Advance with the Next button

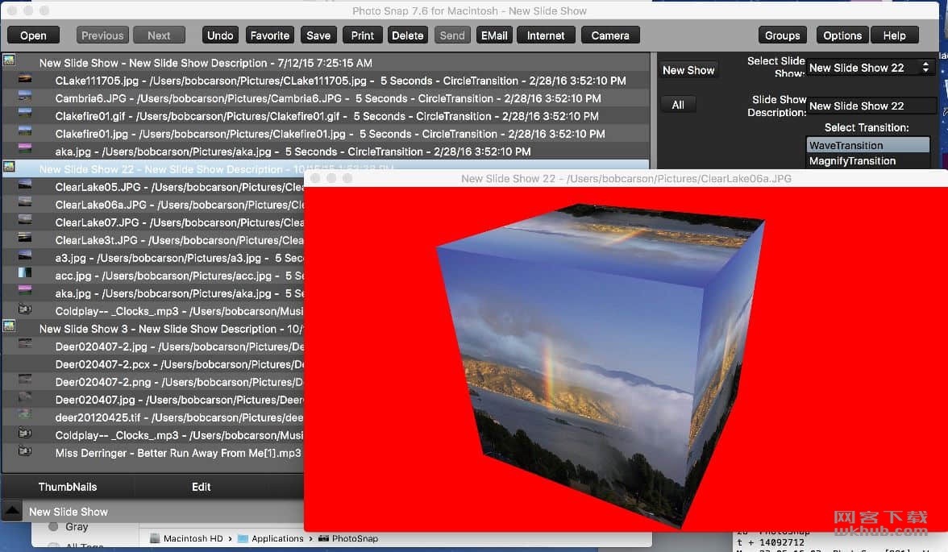click(x=159, y=35)
